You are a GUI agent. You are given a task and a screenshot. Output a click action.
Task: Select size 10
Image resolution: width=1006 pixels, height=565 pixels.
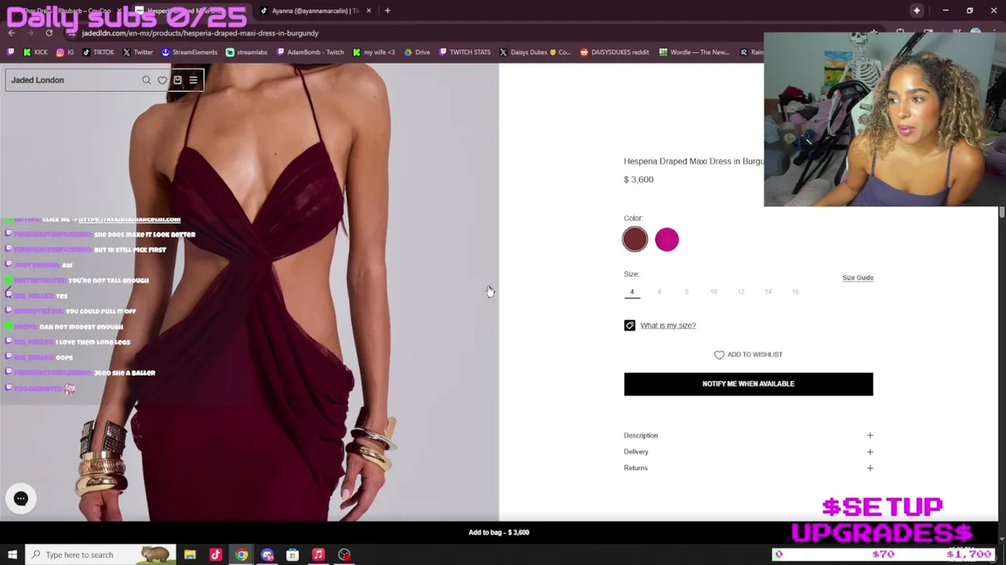pos(714,292)
